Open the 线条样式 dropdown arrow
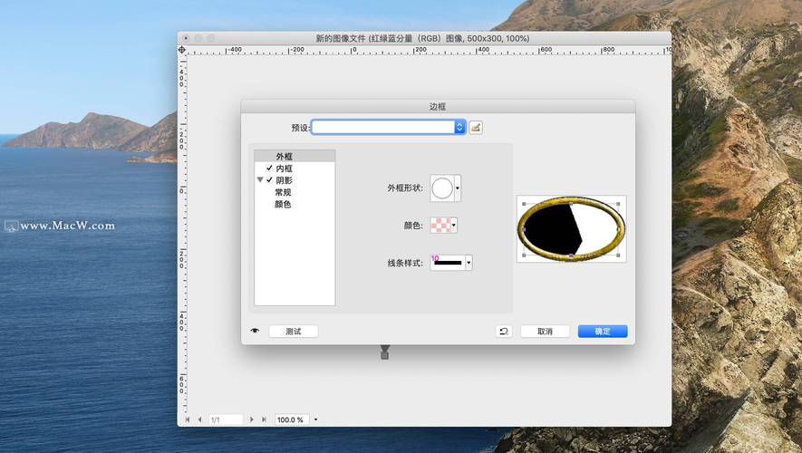The width and height of the screenshot is (802, 453). (469, 263)
